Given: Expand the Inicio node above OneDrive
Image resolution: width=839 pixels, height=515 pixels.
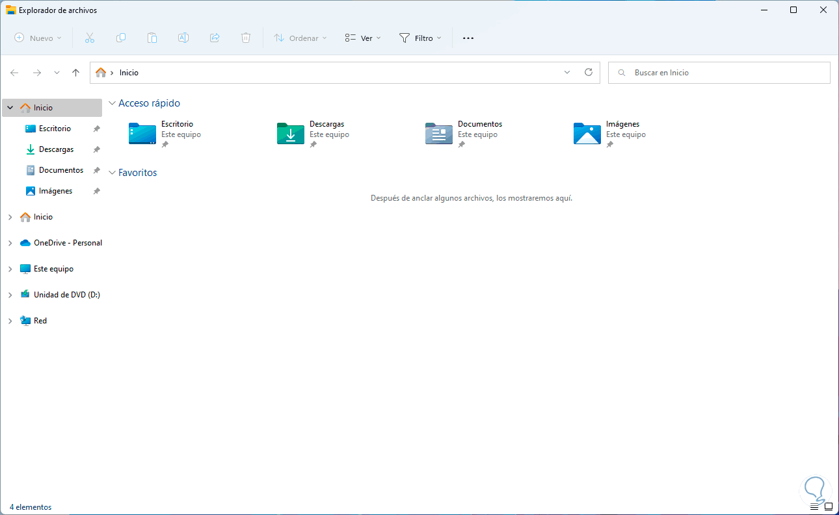Looking at the screenshot, I should tap(10, 217).
